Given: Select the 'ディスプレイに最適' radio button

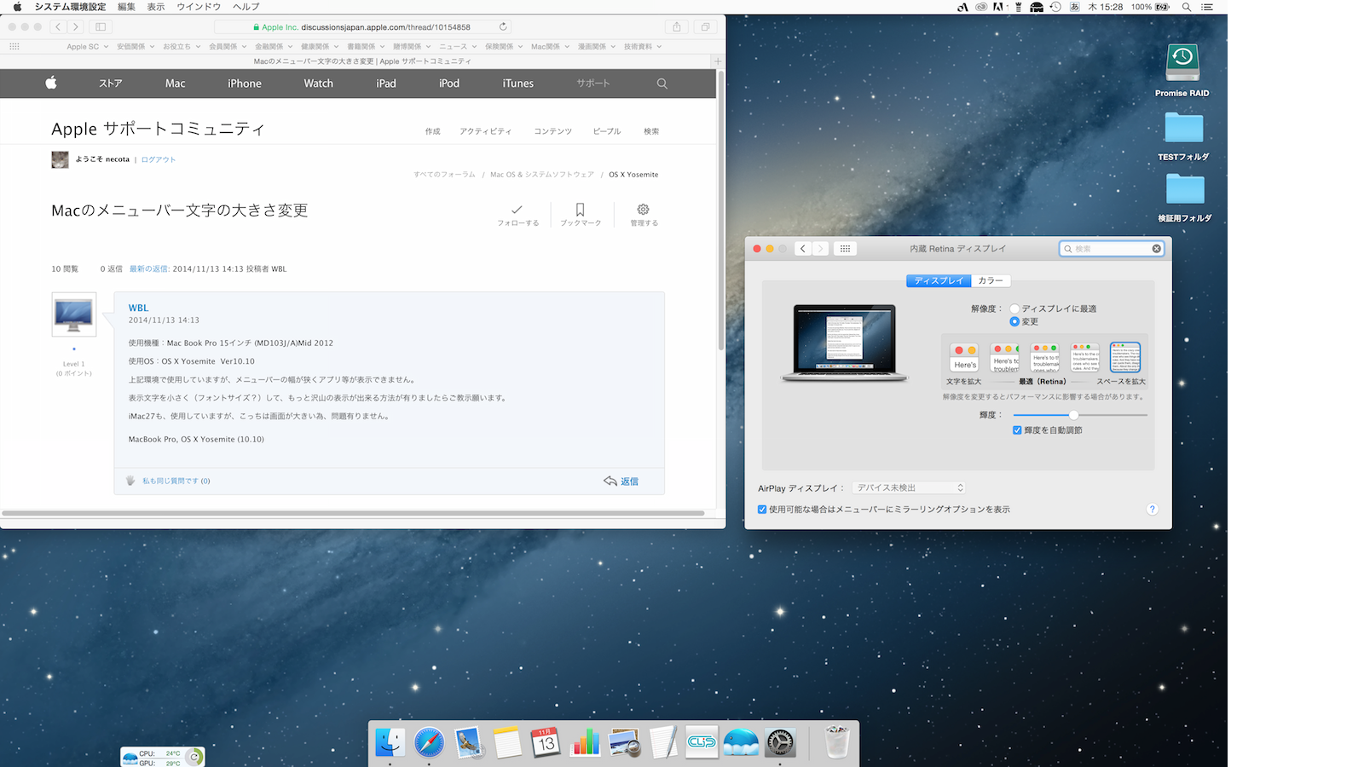Looking at the screenshot, I should click(x=1014, y=309).
